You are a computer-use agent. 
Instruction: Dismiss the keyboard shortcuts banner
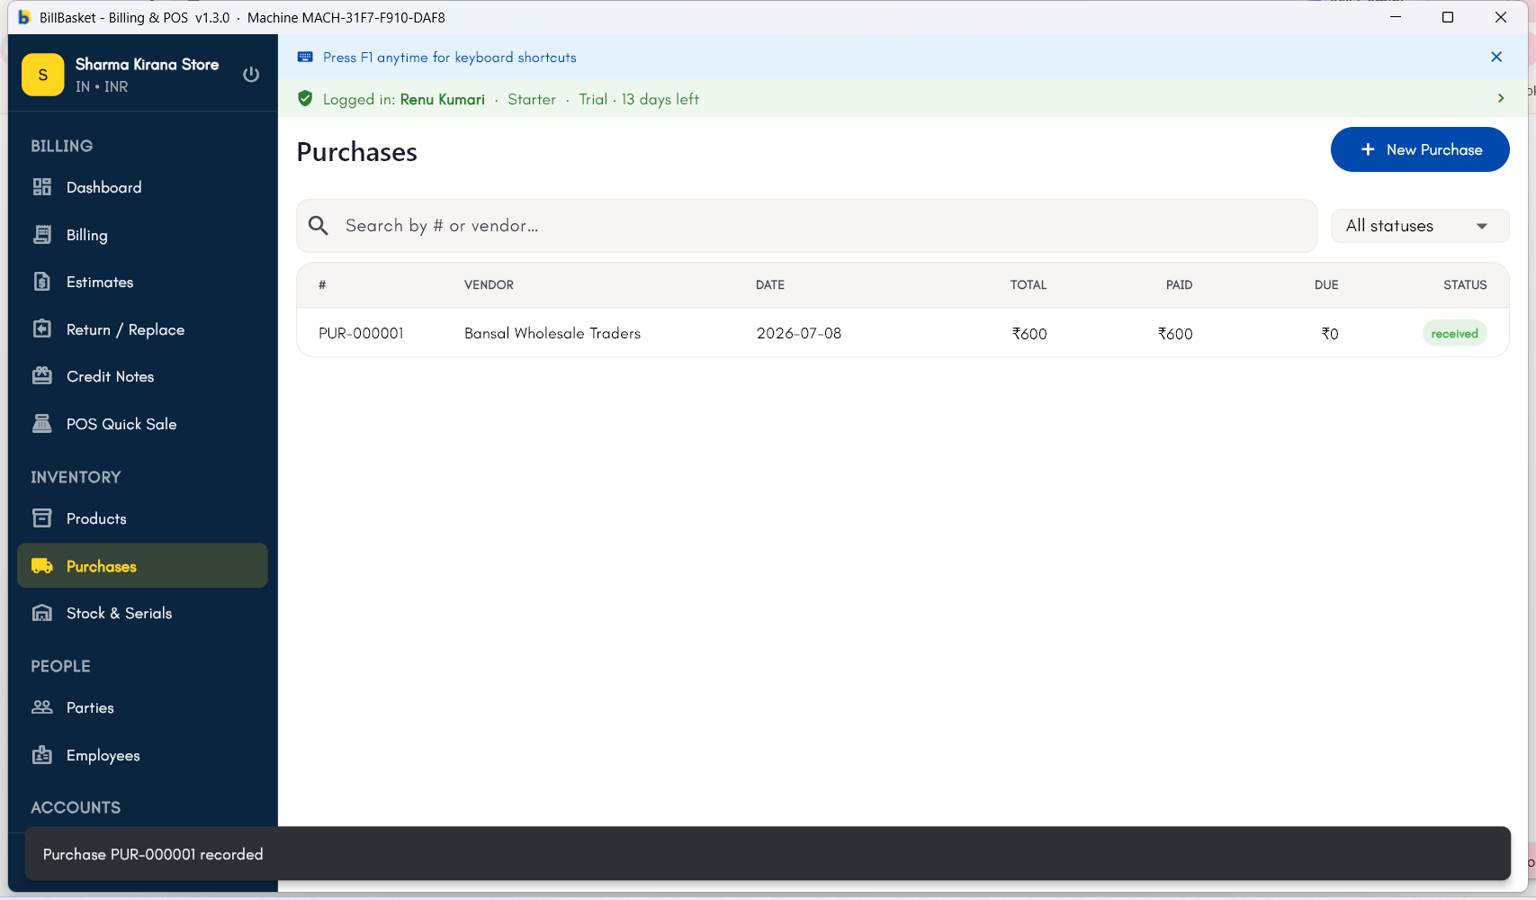[x=1496, y=57]
